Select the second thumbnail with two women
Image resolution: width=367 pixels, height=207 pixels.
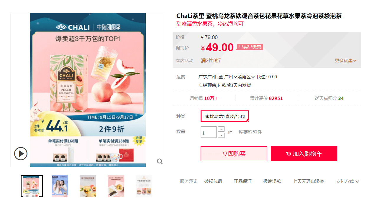click(x=60, y=186)
